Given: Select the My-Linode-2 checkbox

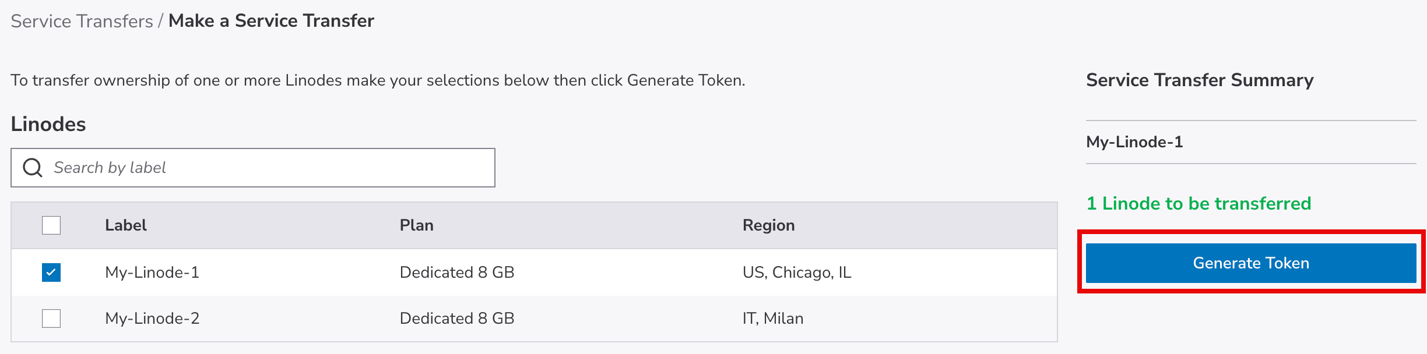Looking at the screenshot, I should [51, 318].
